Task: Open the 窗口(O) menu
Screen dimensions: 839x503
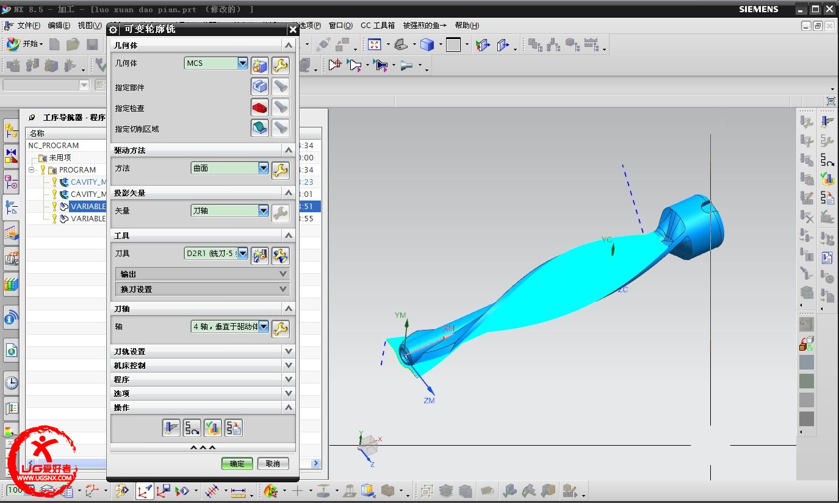Action: coord(340,25)
